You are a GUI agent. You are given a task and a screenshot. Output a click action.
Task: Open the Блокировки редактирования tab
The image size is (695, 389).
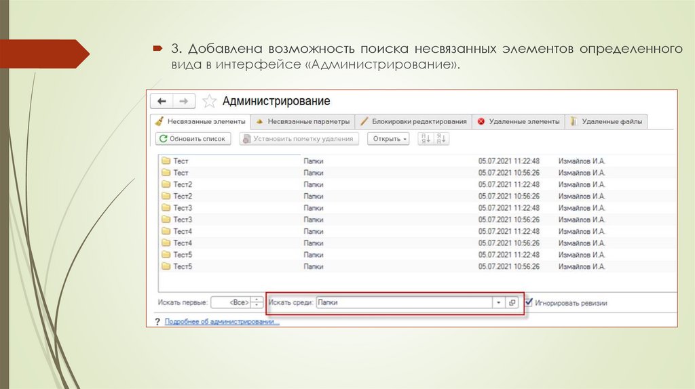[x=413, y=122]
